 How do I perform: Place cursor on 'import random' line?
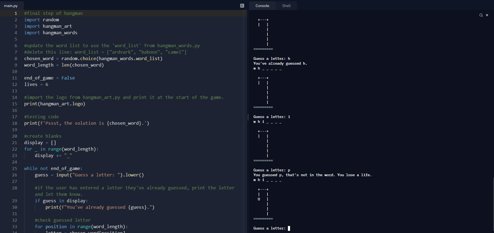[41, 20]
